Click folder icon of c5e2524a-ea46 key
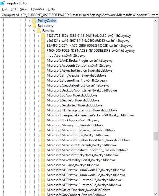Image resolution: width=159 pixels, height=196 pixels. (43, 41)
